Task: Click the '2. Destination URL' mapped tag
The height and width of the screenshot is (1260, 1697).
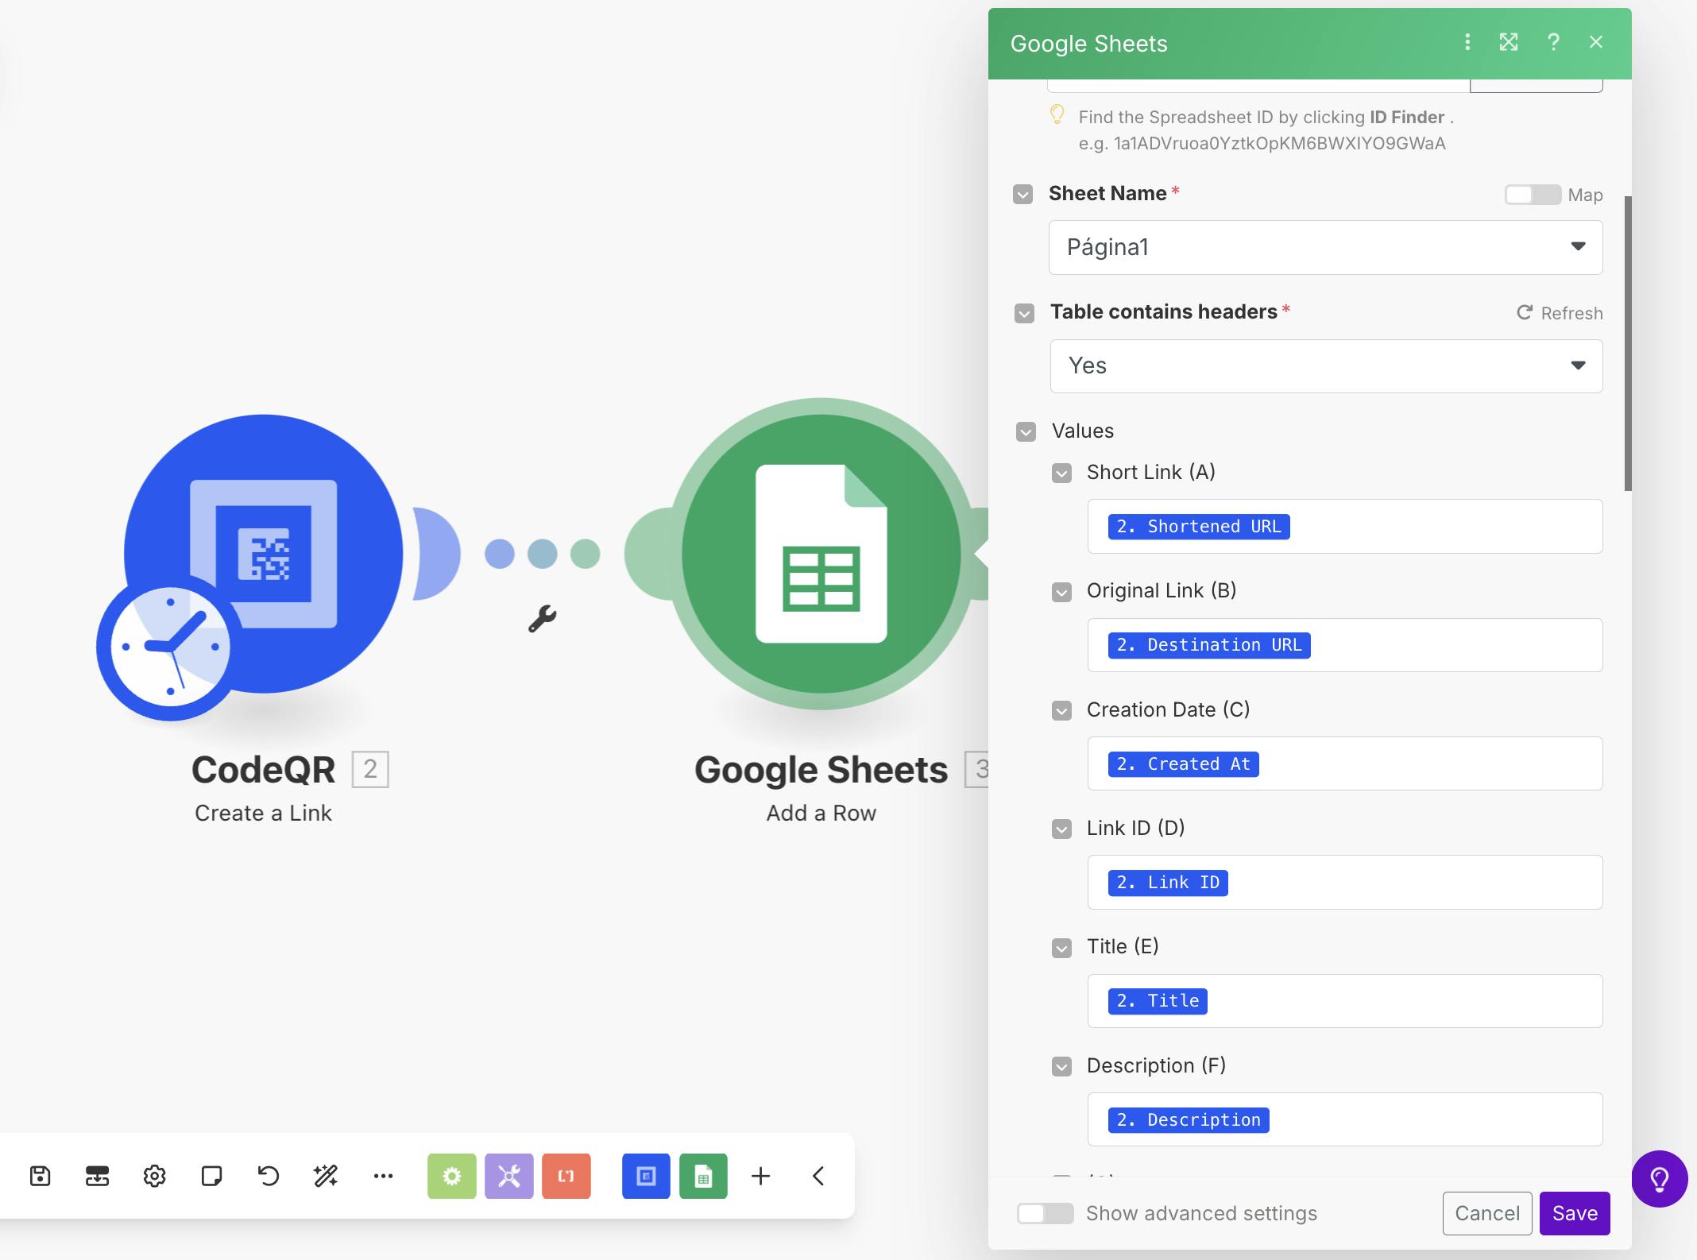Action: point(1209,644)
